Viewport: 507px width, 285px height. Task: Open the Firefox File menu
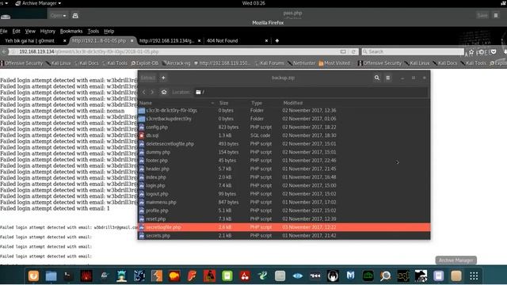point(4,32)
